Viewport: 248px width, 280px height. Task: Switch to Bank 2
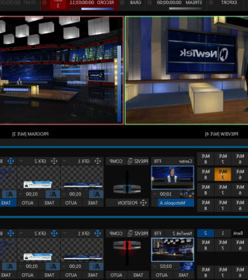[205, 233]
